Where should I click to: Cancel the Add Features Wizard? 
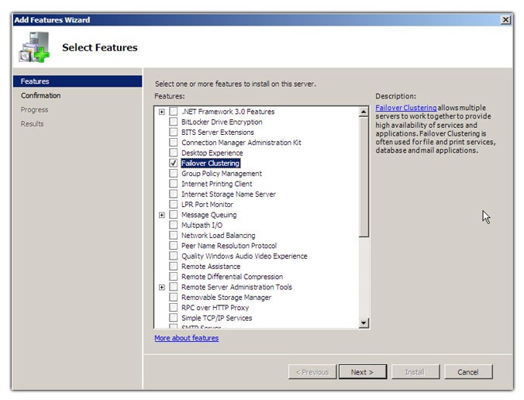pos(468,372)
